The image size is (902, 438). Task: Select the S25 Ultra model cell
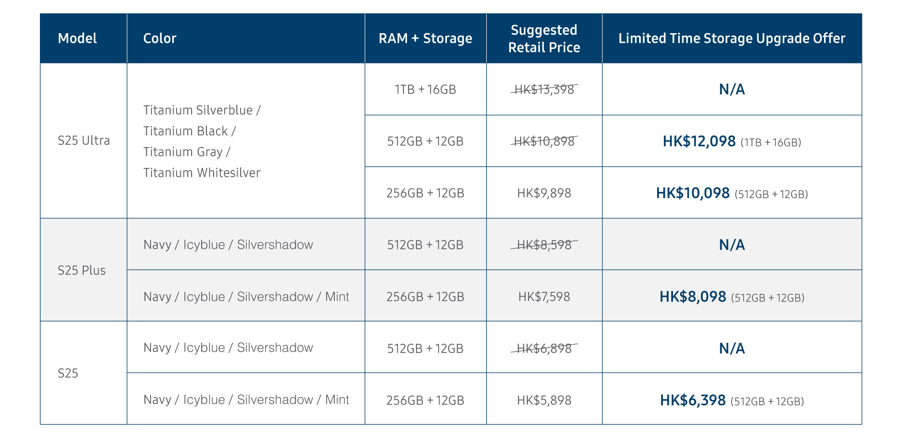[84, 140]
